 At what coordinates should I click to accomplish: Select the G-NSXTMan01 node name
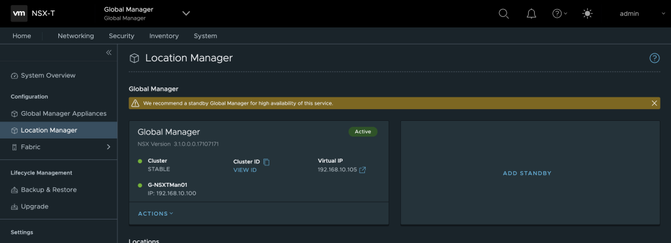click(167, 185)
